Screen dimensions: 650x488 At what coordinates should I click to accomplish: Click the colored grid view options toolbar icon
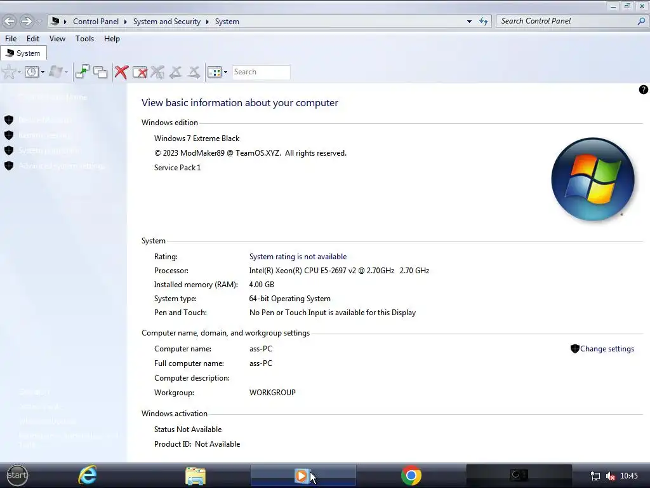coord(215,72)
